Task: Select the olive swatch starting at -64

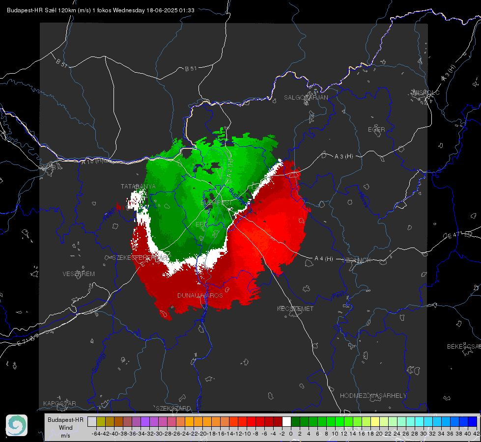Action: tap(101, 421)
